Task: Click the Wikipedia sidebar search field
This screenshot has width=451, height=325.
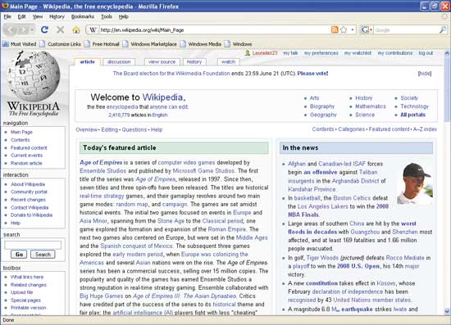Action: click(33, 245)
